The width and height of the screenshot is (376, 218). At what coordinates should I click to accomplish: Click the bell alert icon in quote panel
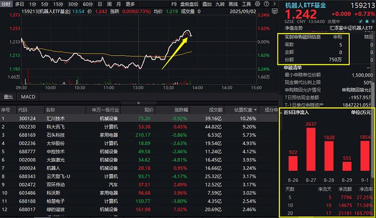(367, 22)
